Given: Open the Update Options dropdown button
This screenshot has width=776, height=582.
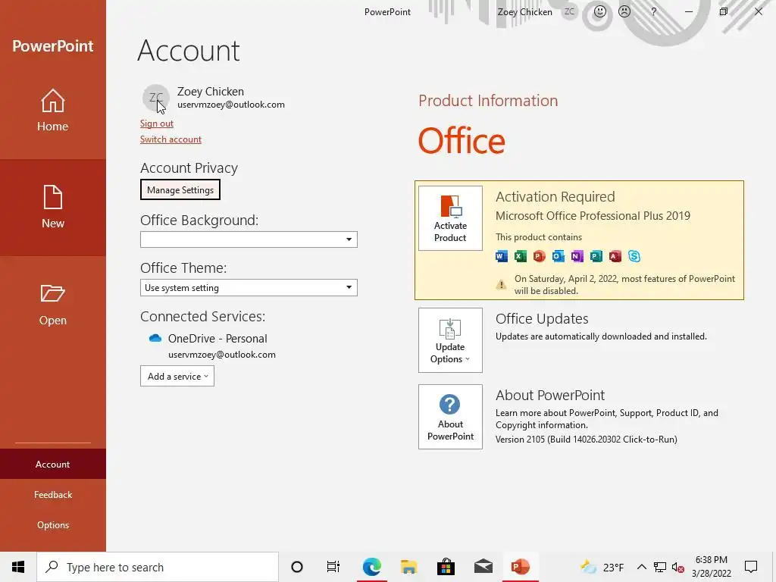Looking at the screenshot, I should pyautogui.click(x=450, y=340).
